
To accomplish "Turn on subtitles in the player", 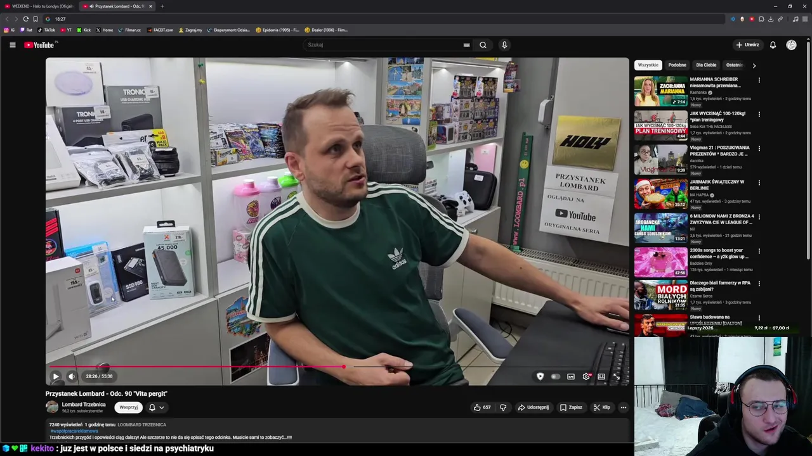I will [571, 376].
